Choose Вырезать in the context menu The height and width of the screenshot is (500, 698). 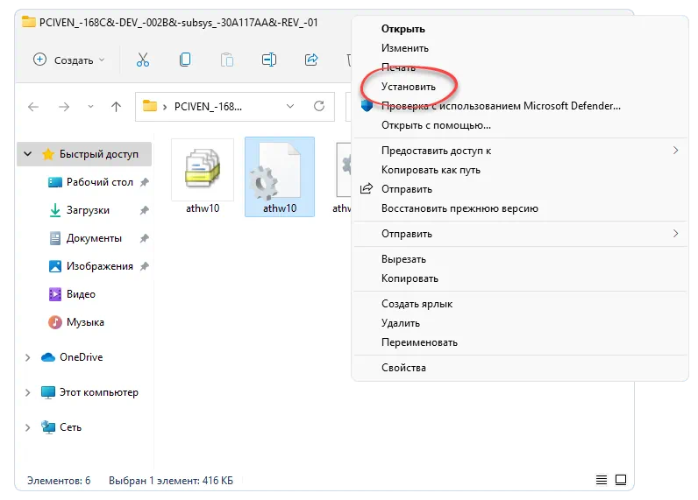point(403,259)
